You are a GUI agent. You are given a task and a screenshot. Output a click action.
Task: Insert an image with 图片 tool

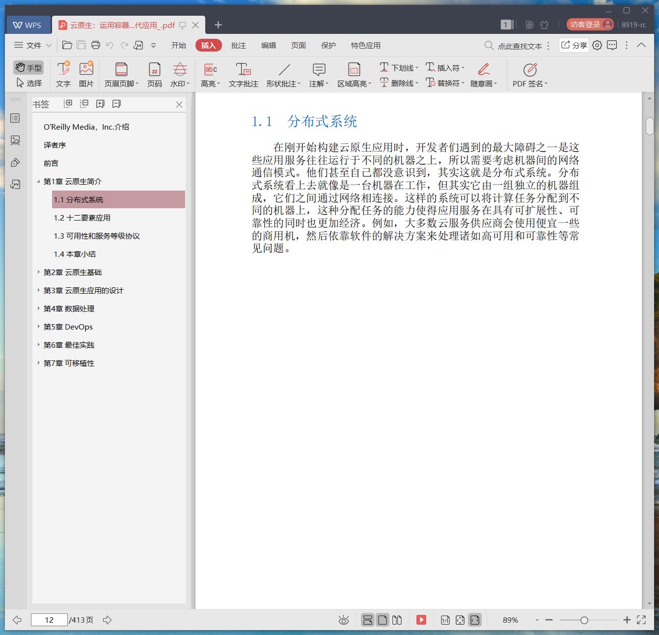(86, 74)
